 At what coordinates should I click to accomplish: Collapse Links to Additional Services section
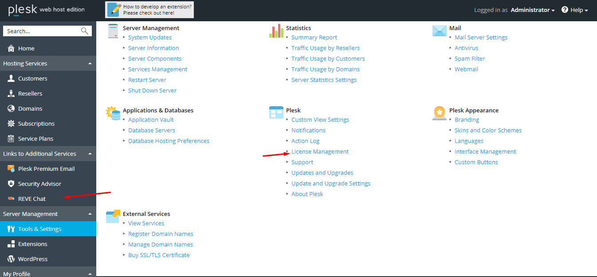[90, 154]
